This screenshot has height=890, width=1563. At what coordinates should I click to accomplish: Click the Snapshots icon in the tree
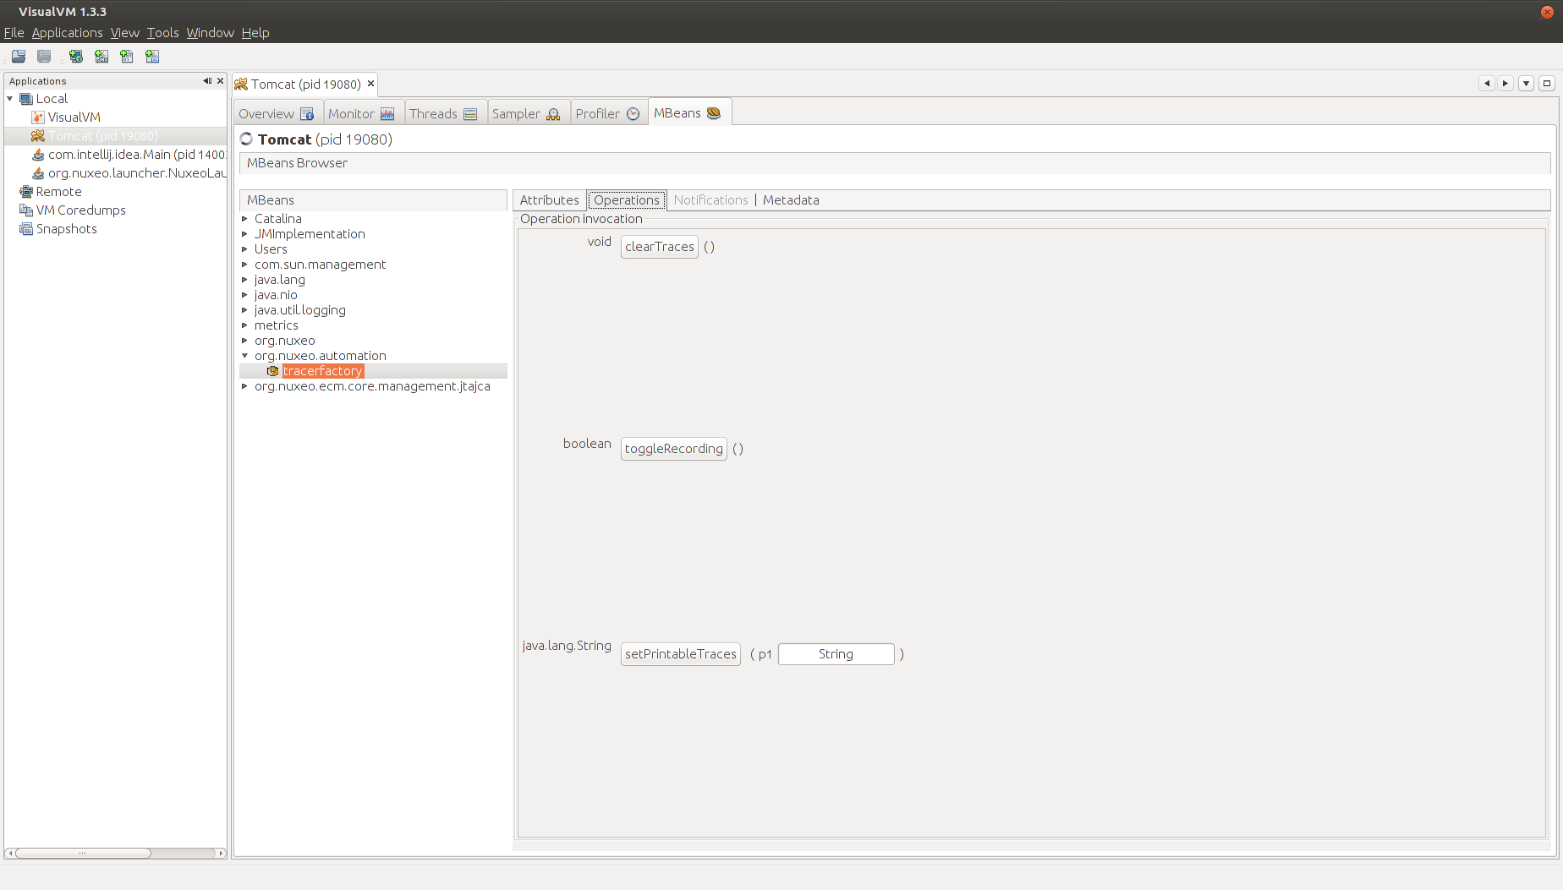click(26, 229)
